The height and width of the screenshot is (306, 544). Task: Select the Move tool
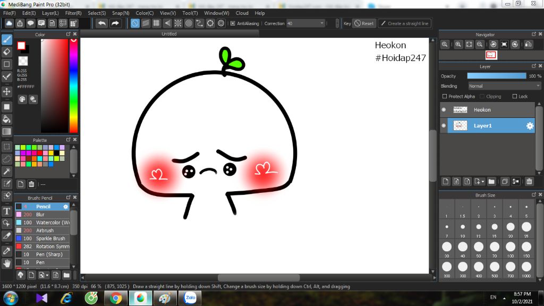[6, 91]
